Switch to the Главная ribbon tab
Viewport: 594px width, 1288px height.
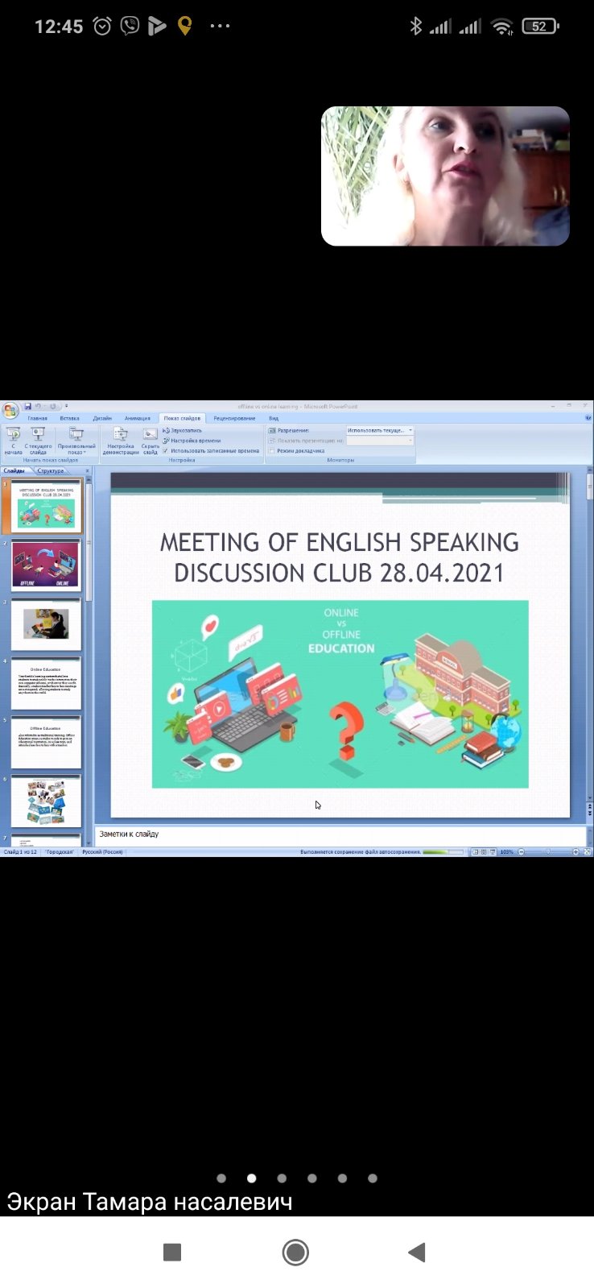coord(37,418)
